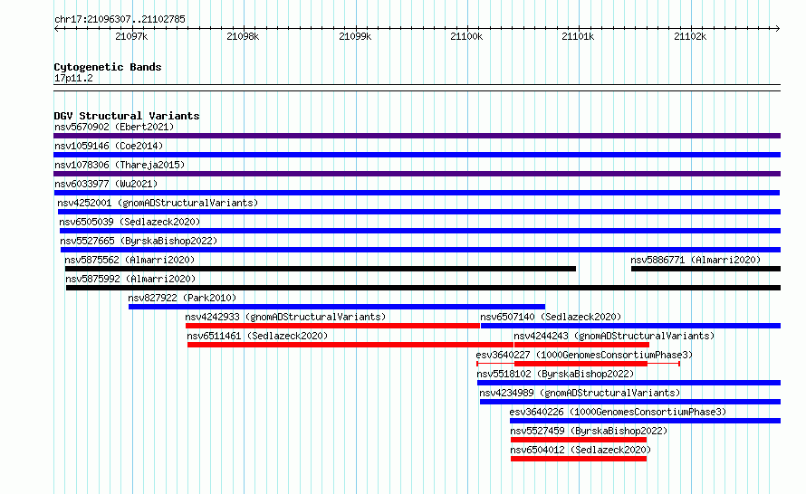Click esv3640227 (1000GenomesConsortiumPhase3) label
This screenshot has width=806, height=494.
click(584, 355)
